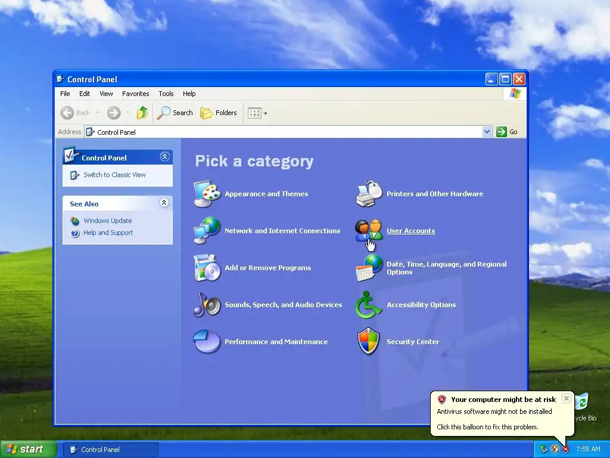Image resolution: width=610 pixels, height=458 pixels.
Task: Open the Appearance and Themes link
Action: coord(266,194)
